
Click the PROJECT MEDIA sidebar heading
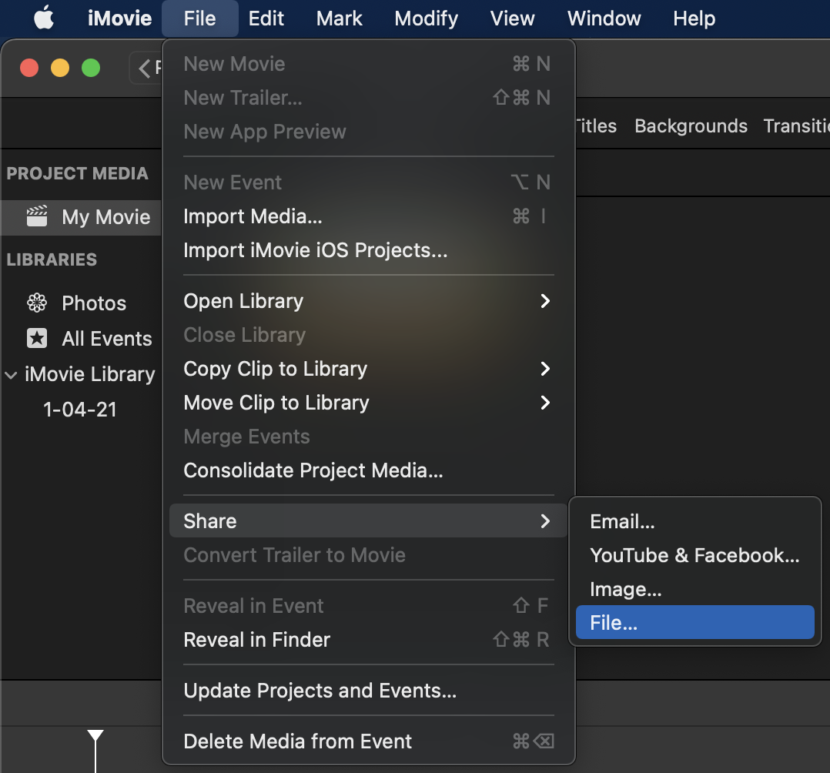point(77,174)
